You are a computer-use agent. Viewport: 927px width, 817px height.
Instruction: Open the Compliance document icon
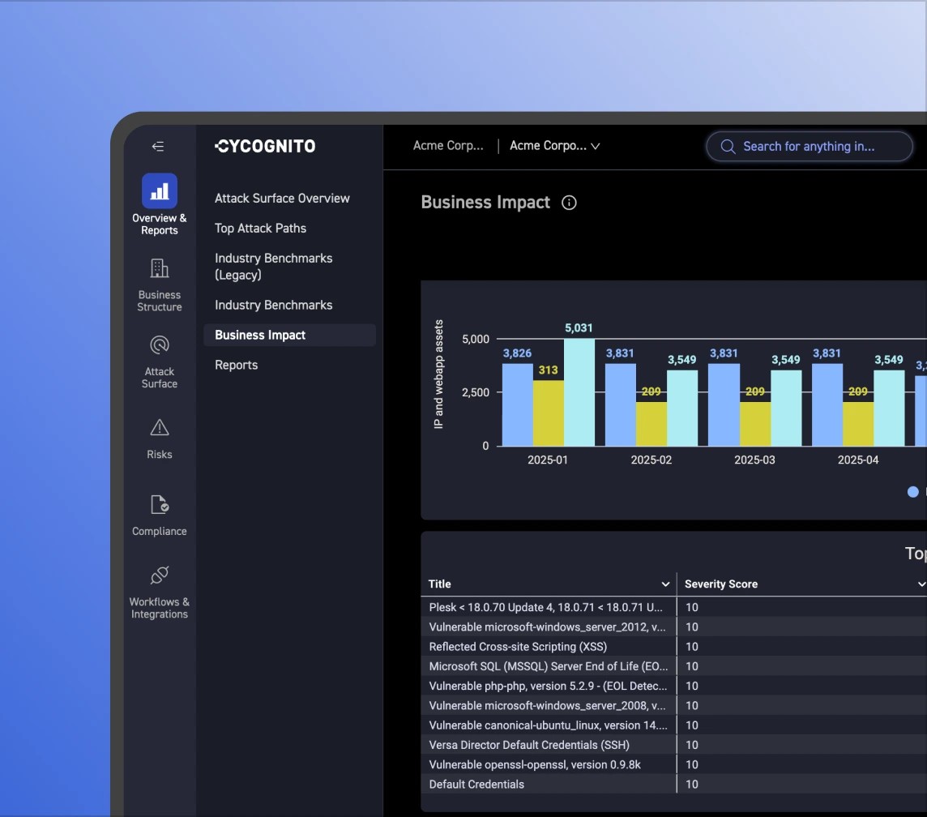(x=160, y=505)
